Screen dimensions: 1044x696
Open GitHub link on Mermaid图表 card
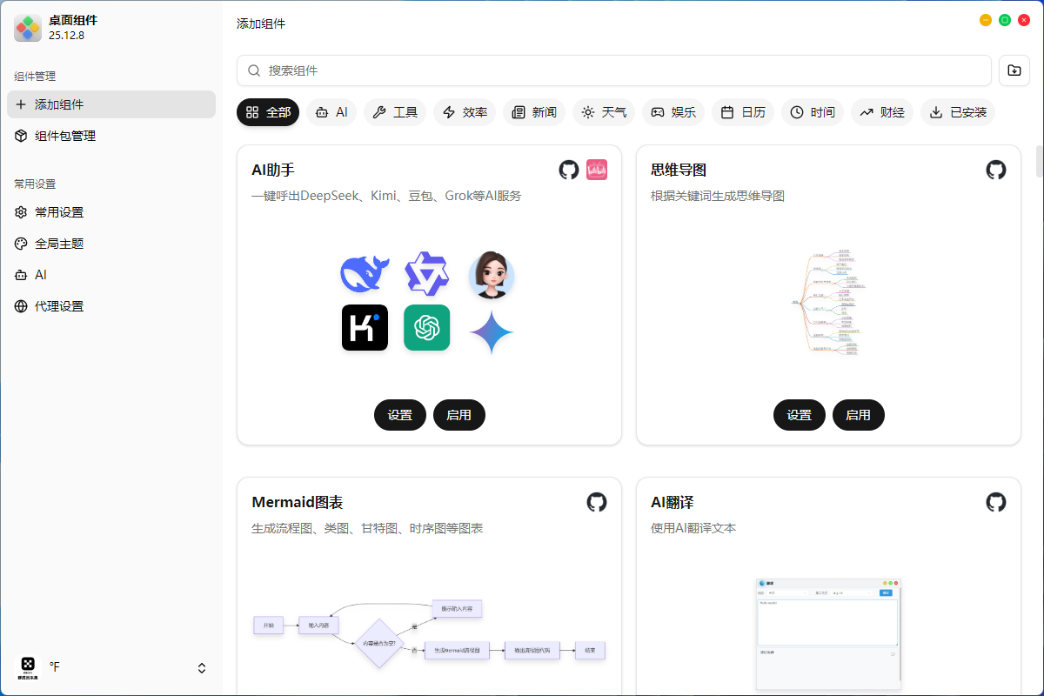tap(597, 502)
